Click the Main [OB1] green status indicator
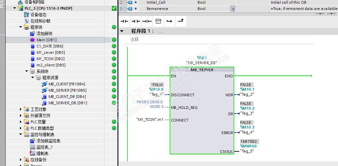 click(x=114, y=40)
